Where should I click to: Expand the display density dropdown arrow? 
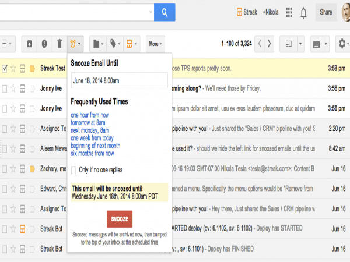(326, 44)
